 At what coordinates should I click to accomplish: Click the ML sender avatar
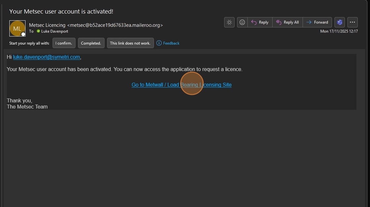coord(17,28)
